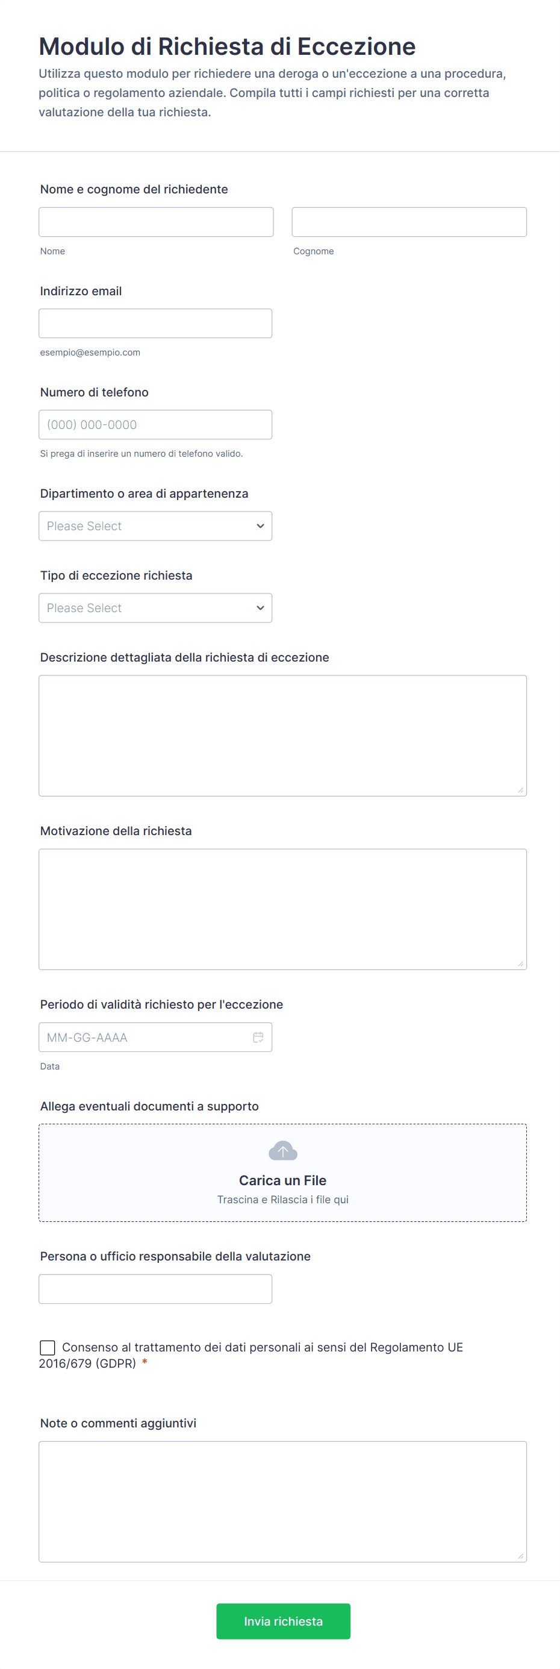This screenshot has height=1669, width=560.
Task: Click the Indirizzo email input
Action: [155, 324]
